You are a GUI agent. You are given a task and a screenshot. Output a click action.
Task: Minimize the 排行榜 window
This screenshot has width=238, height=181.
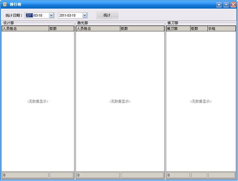(219, 5)
